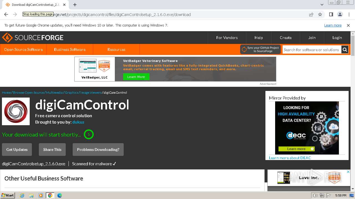Close the Lavu Inc. ad
The height and width of the screenshot is (199, 355).
348,172
